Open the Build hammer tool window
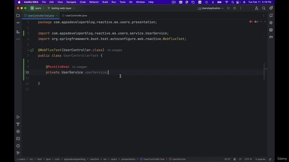 pos(18,124)
